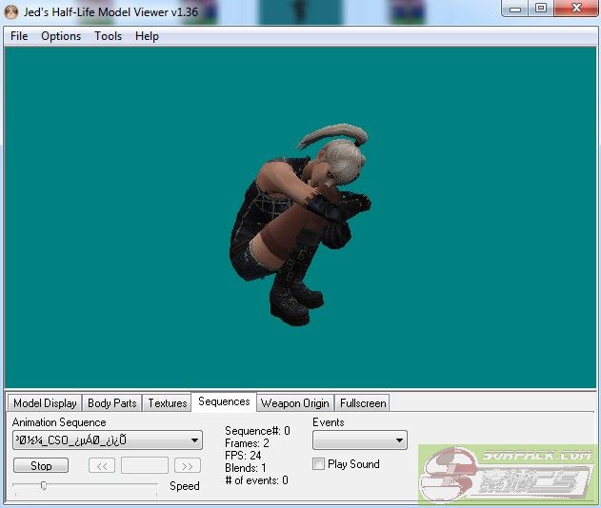Viewport: 601px width, 508px height.
Task: Switch to the Model Display tab
Action: click(45, 403)
